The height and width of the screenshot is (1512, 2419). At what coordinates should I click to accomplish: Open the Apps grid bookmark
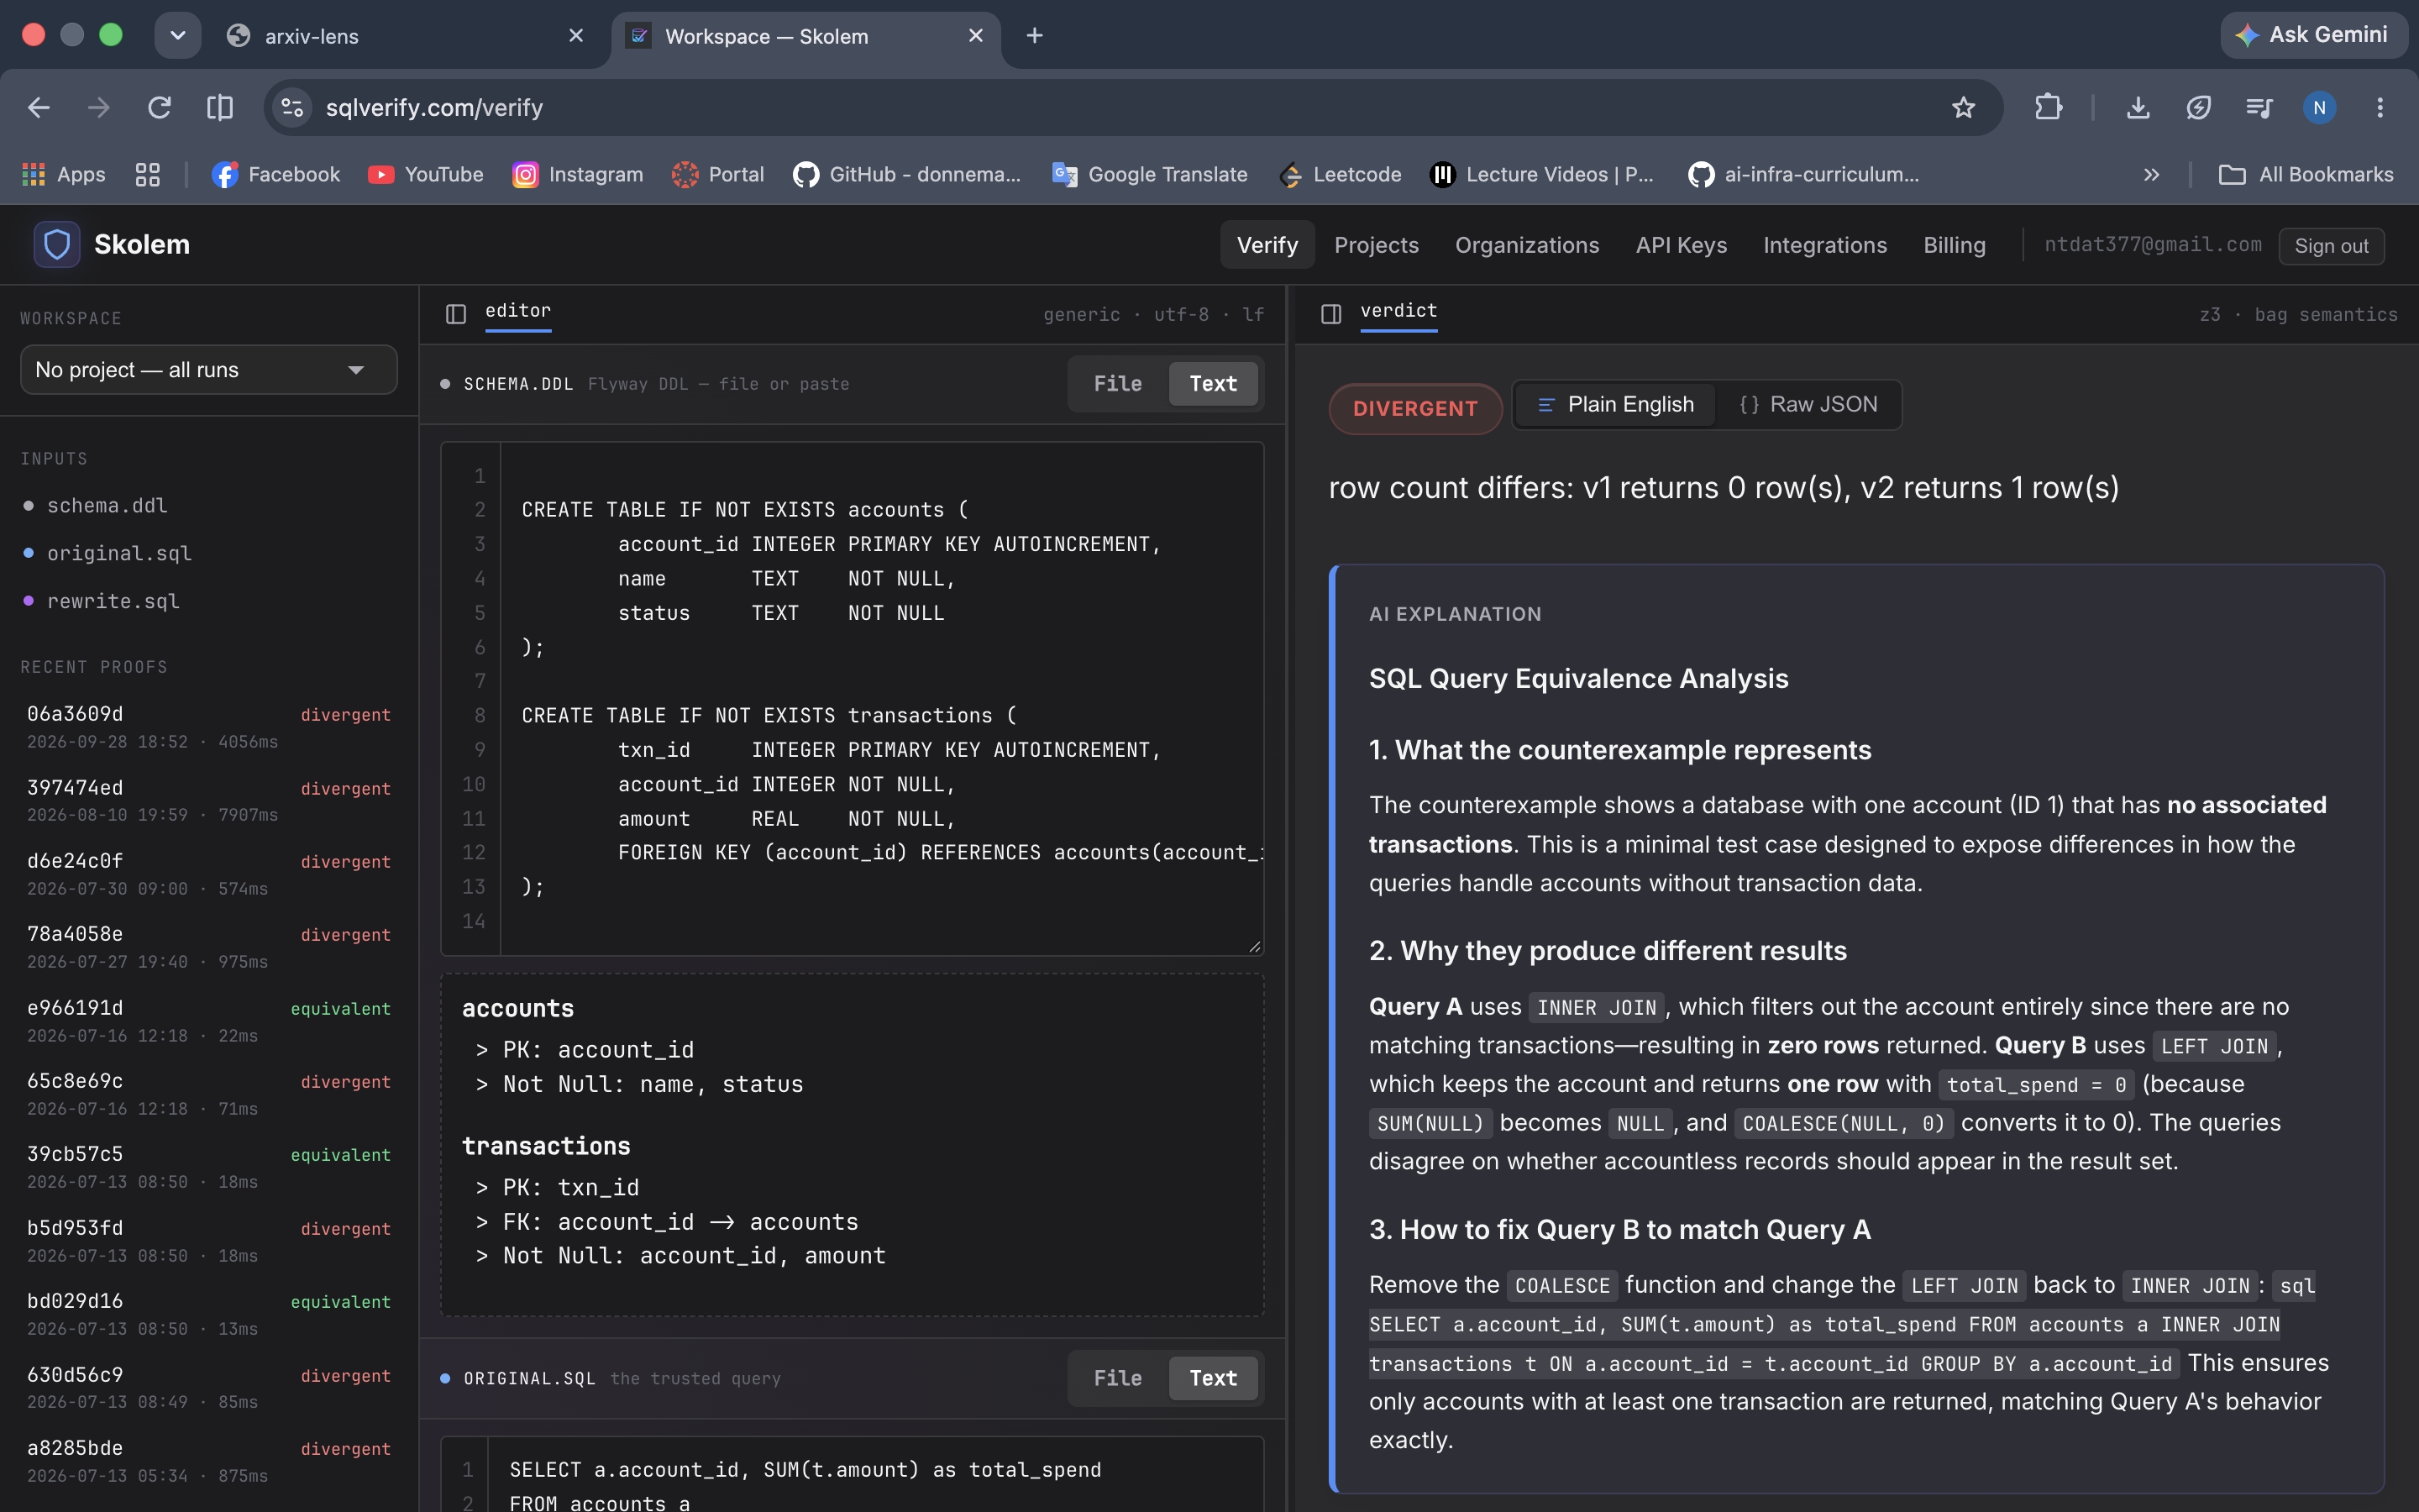coord(64,174)
